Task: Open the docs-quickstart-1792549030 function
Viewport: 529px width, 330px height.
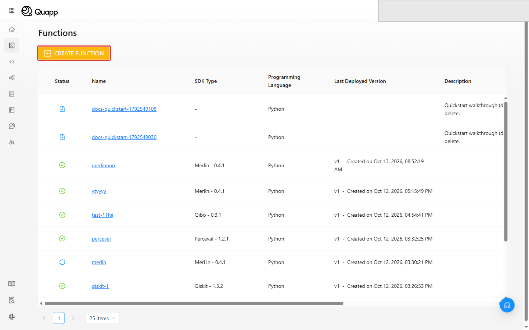Action: (x=124, y=137)
